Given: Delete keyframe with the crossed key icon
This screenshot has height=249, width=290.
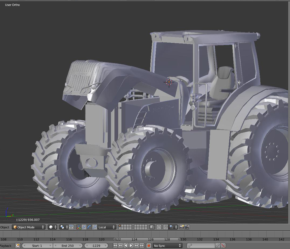Looking at the screenshot, I should 223,246.
